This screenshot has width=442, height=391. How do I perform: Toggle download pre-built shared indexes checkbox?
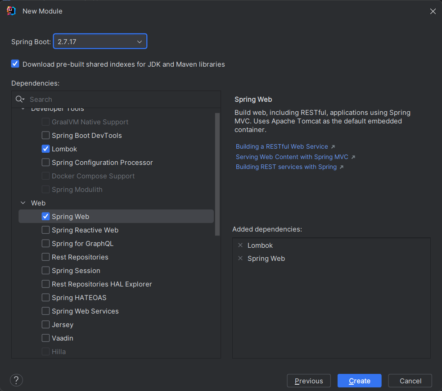pyautogui.click(x=15, y=64)
